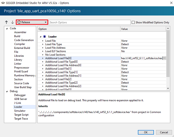Screen dimensions: 174x137
Task: Click the Cancel button
Action: 164,132
